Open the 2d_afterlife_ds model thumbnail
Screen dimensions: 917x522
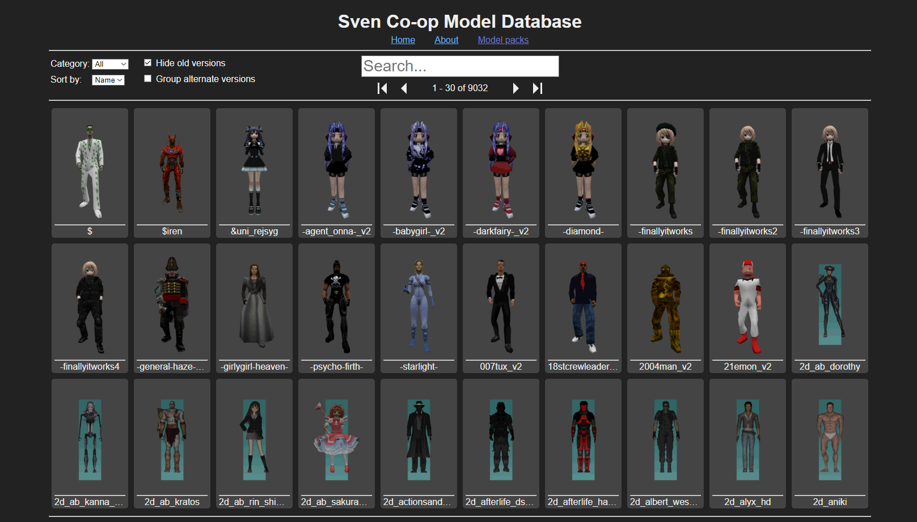tap(501, 444)
